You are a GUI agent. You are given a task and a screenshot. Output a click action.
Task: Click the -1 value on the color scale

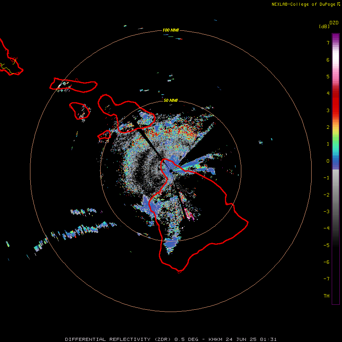[326, 178]
